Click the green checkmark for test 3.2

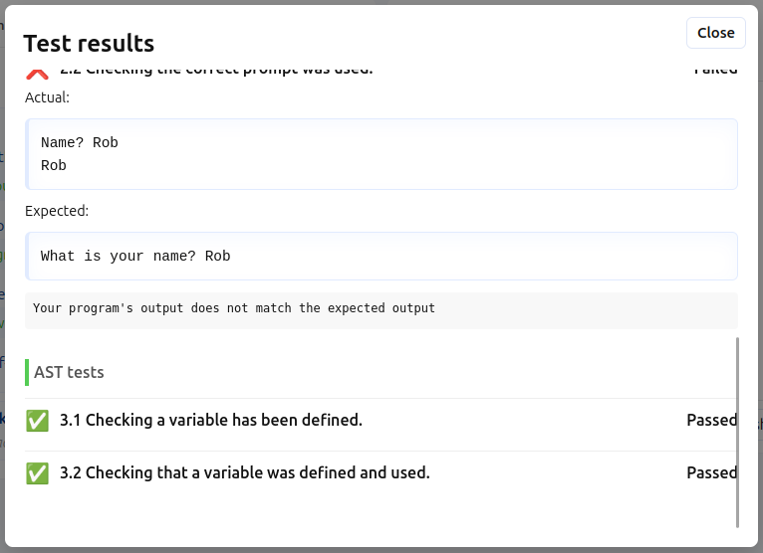click(37, 472)
